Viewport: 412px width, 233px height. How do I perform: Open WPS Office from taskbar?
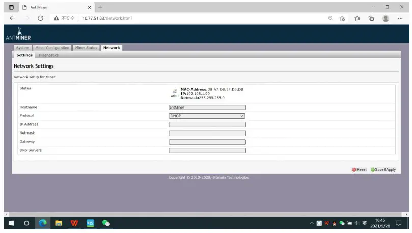coord(74,223)
